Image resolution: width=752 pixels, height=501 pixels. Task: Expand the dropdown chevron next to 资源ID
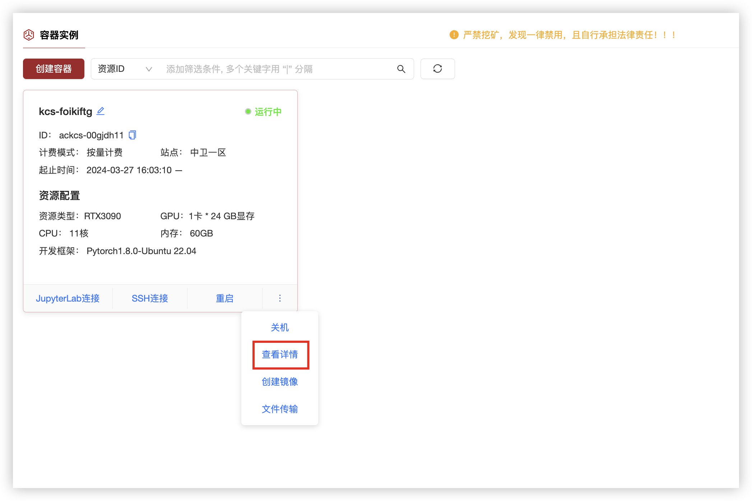point(149,69)
